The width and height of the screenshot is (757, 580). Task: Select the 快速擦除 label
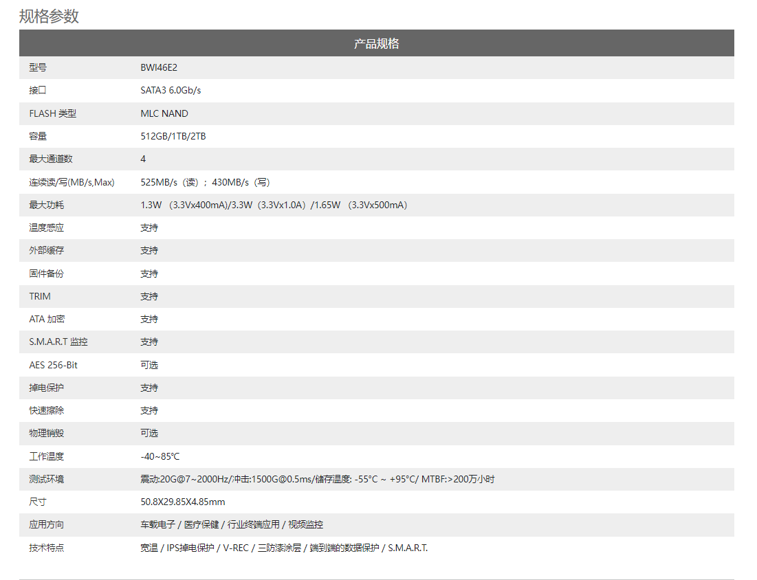46,411
